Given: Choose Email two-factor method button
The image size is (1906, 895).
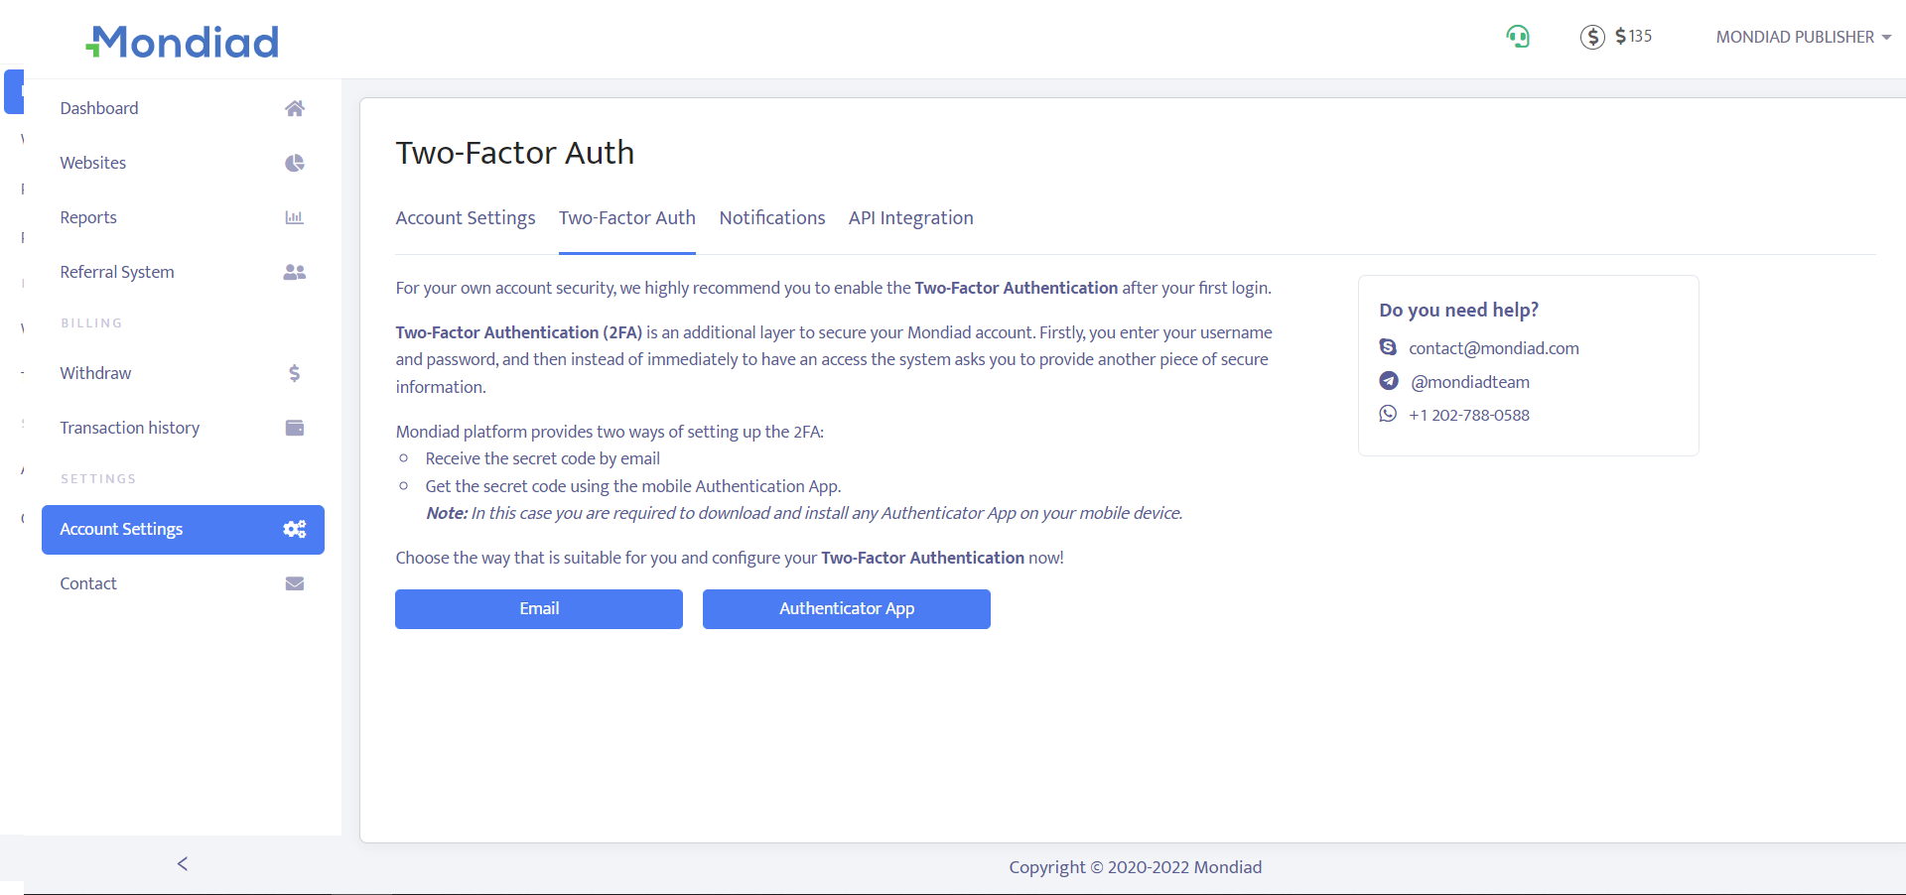Looking at the screenshot, I should pos(539,609).
